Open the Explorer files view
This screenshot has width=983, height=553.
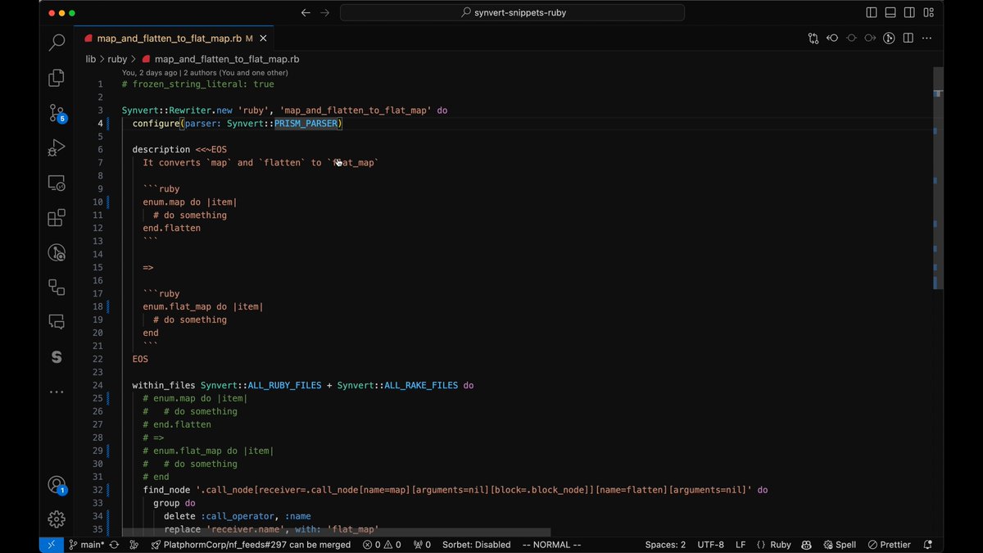click(x=57, y=78)
